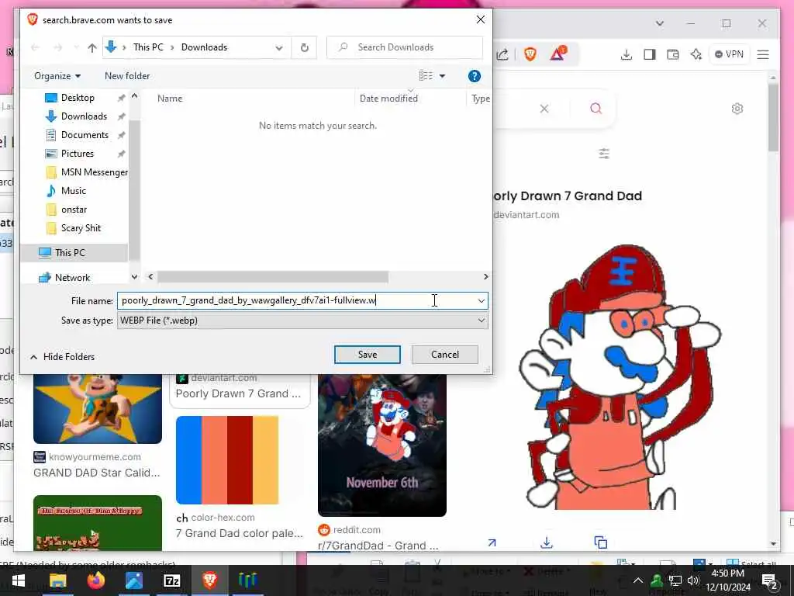794x596 pixels.
Task: Open the File name history dropdown
Action: pos(481,300)
